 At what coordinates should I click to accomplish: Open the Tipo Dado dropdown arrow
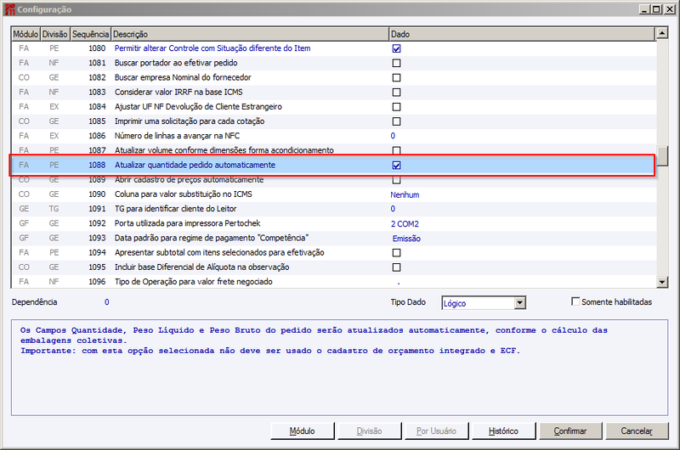pyautogui.click(x=520, y=303)
